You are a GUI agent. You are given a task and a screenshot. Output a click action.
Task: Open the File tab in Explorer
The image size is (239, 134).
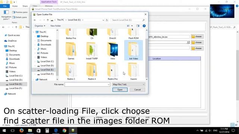click(x=5, y=6)
